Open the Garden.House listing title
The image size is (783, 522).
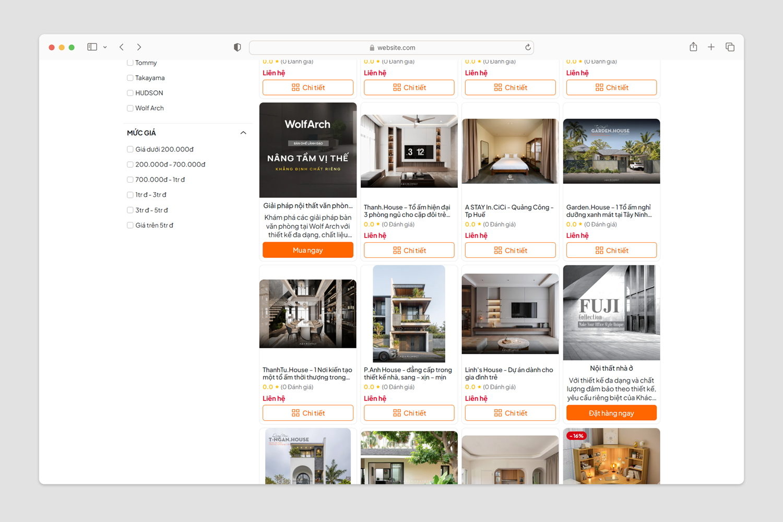click(609, 211)
